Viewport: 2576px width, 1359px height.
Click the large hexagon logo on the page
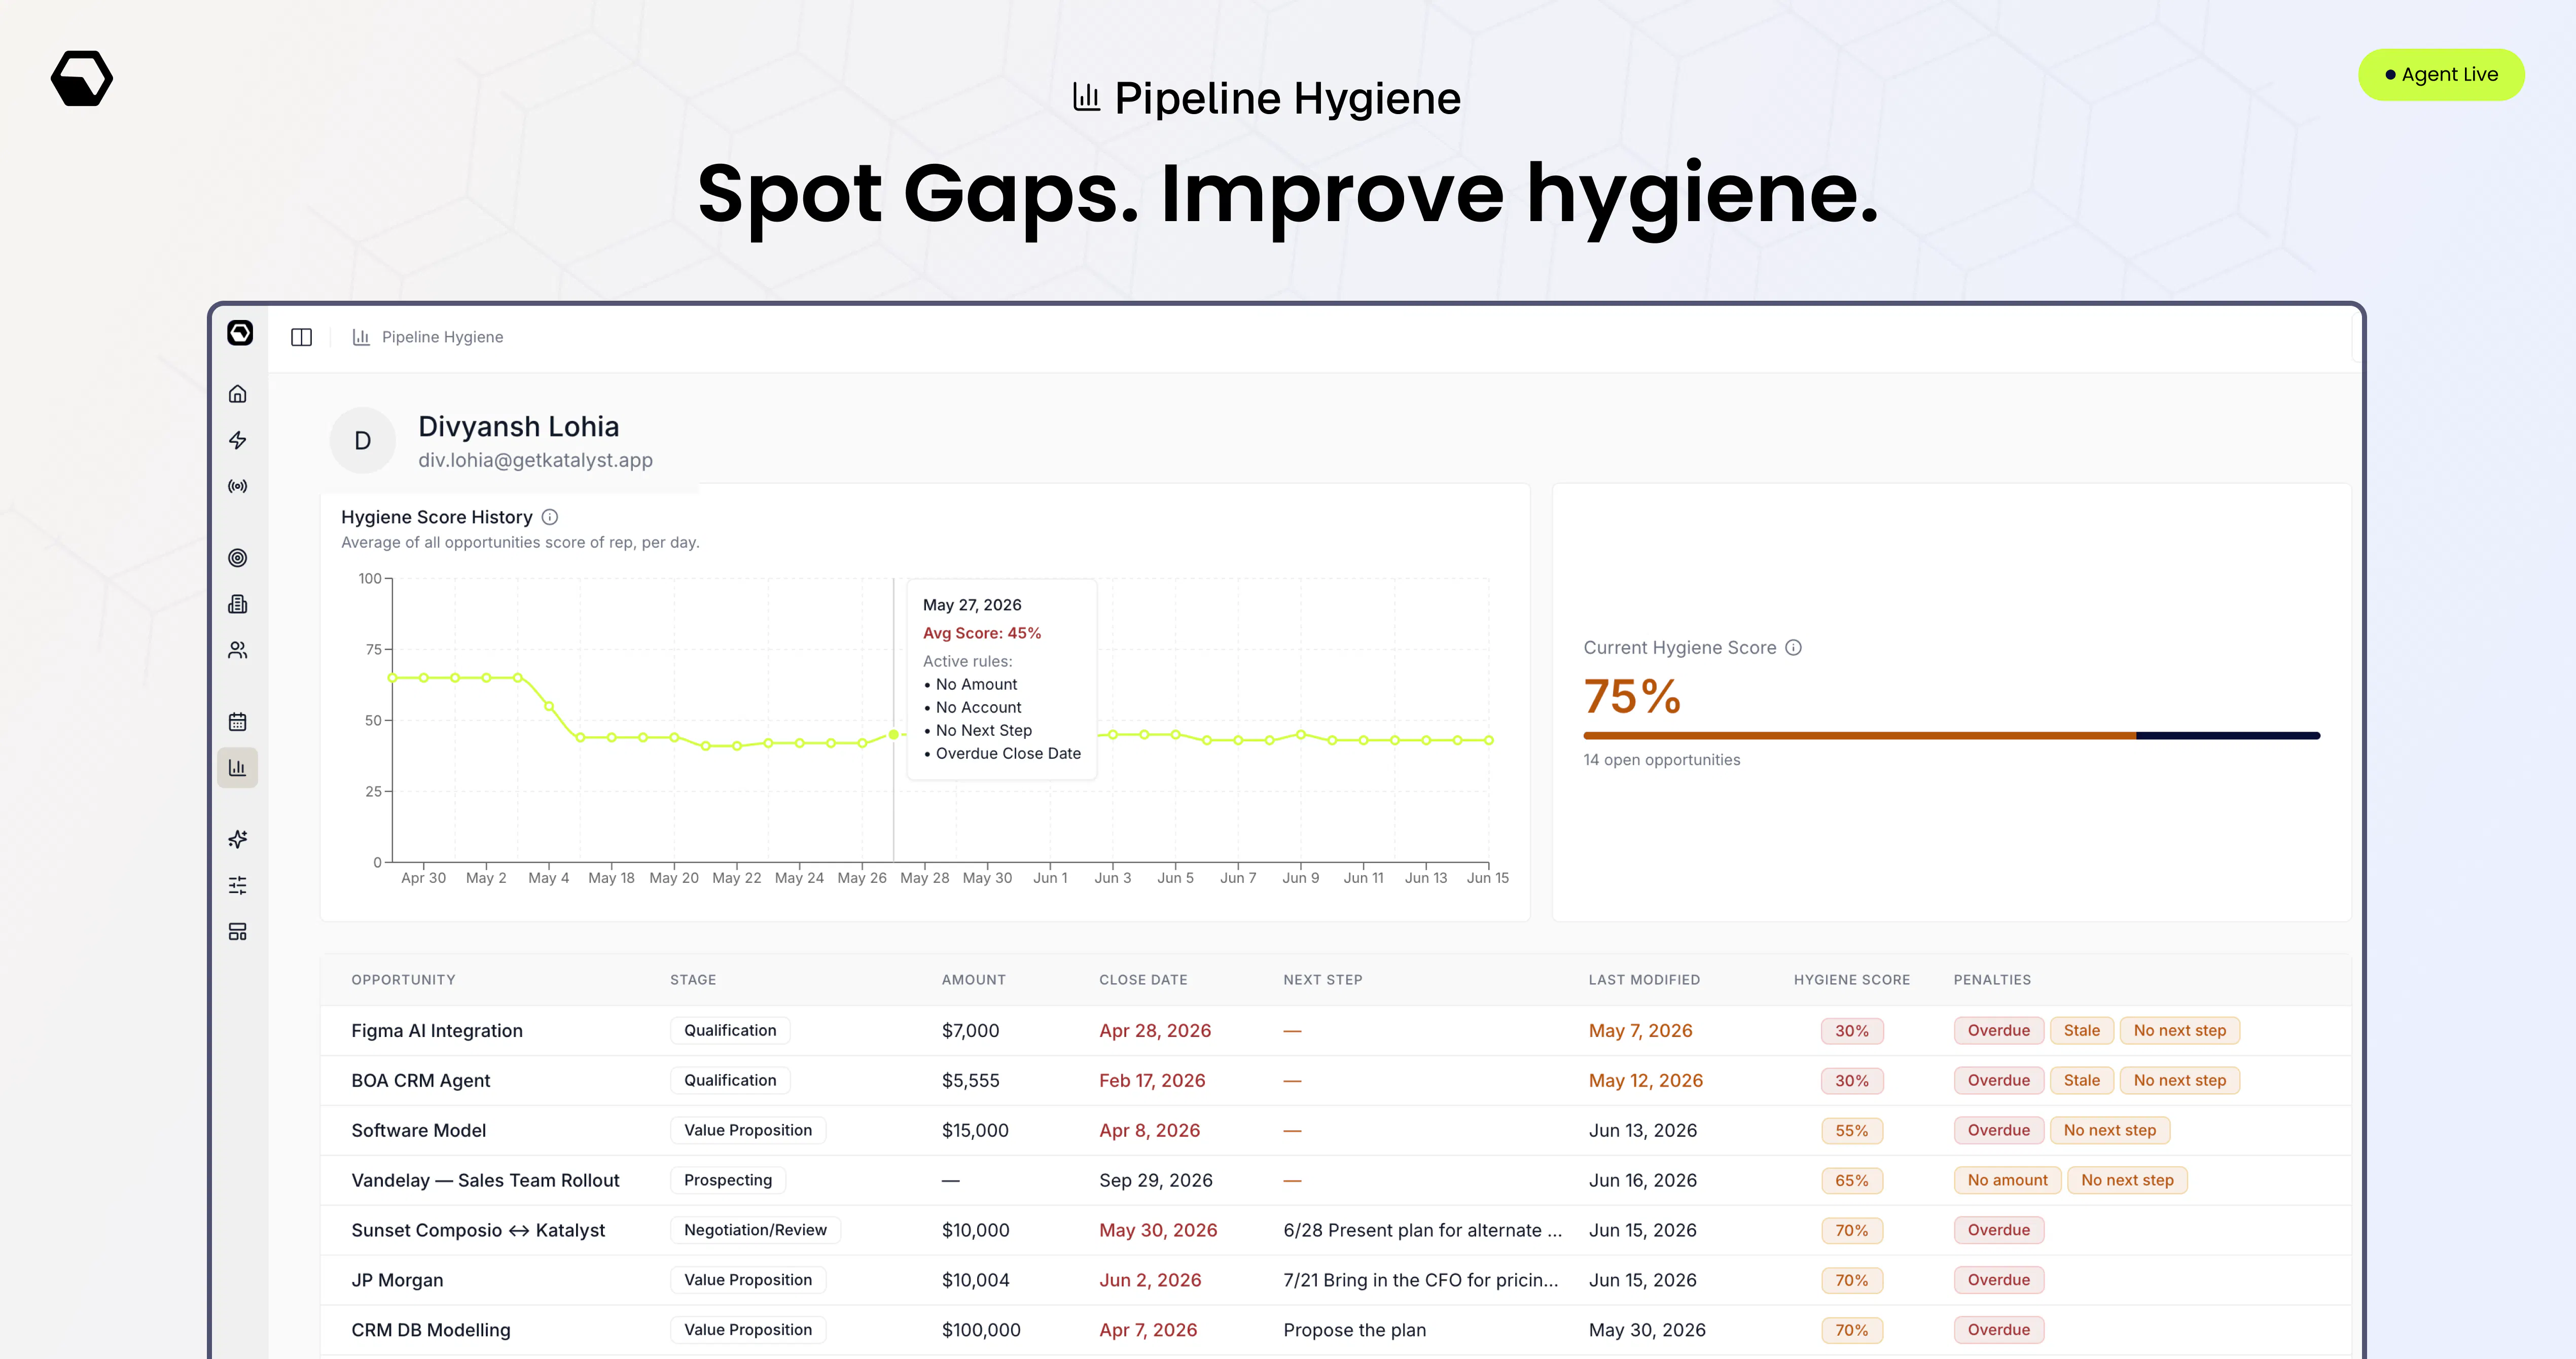(x=82, y=78)
